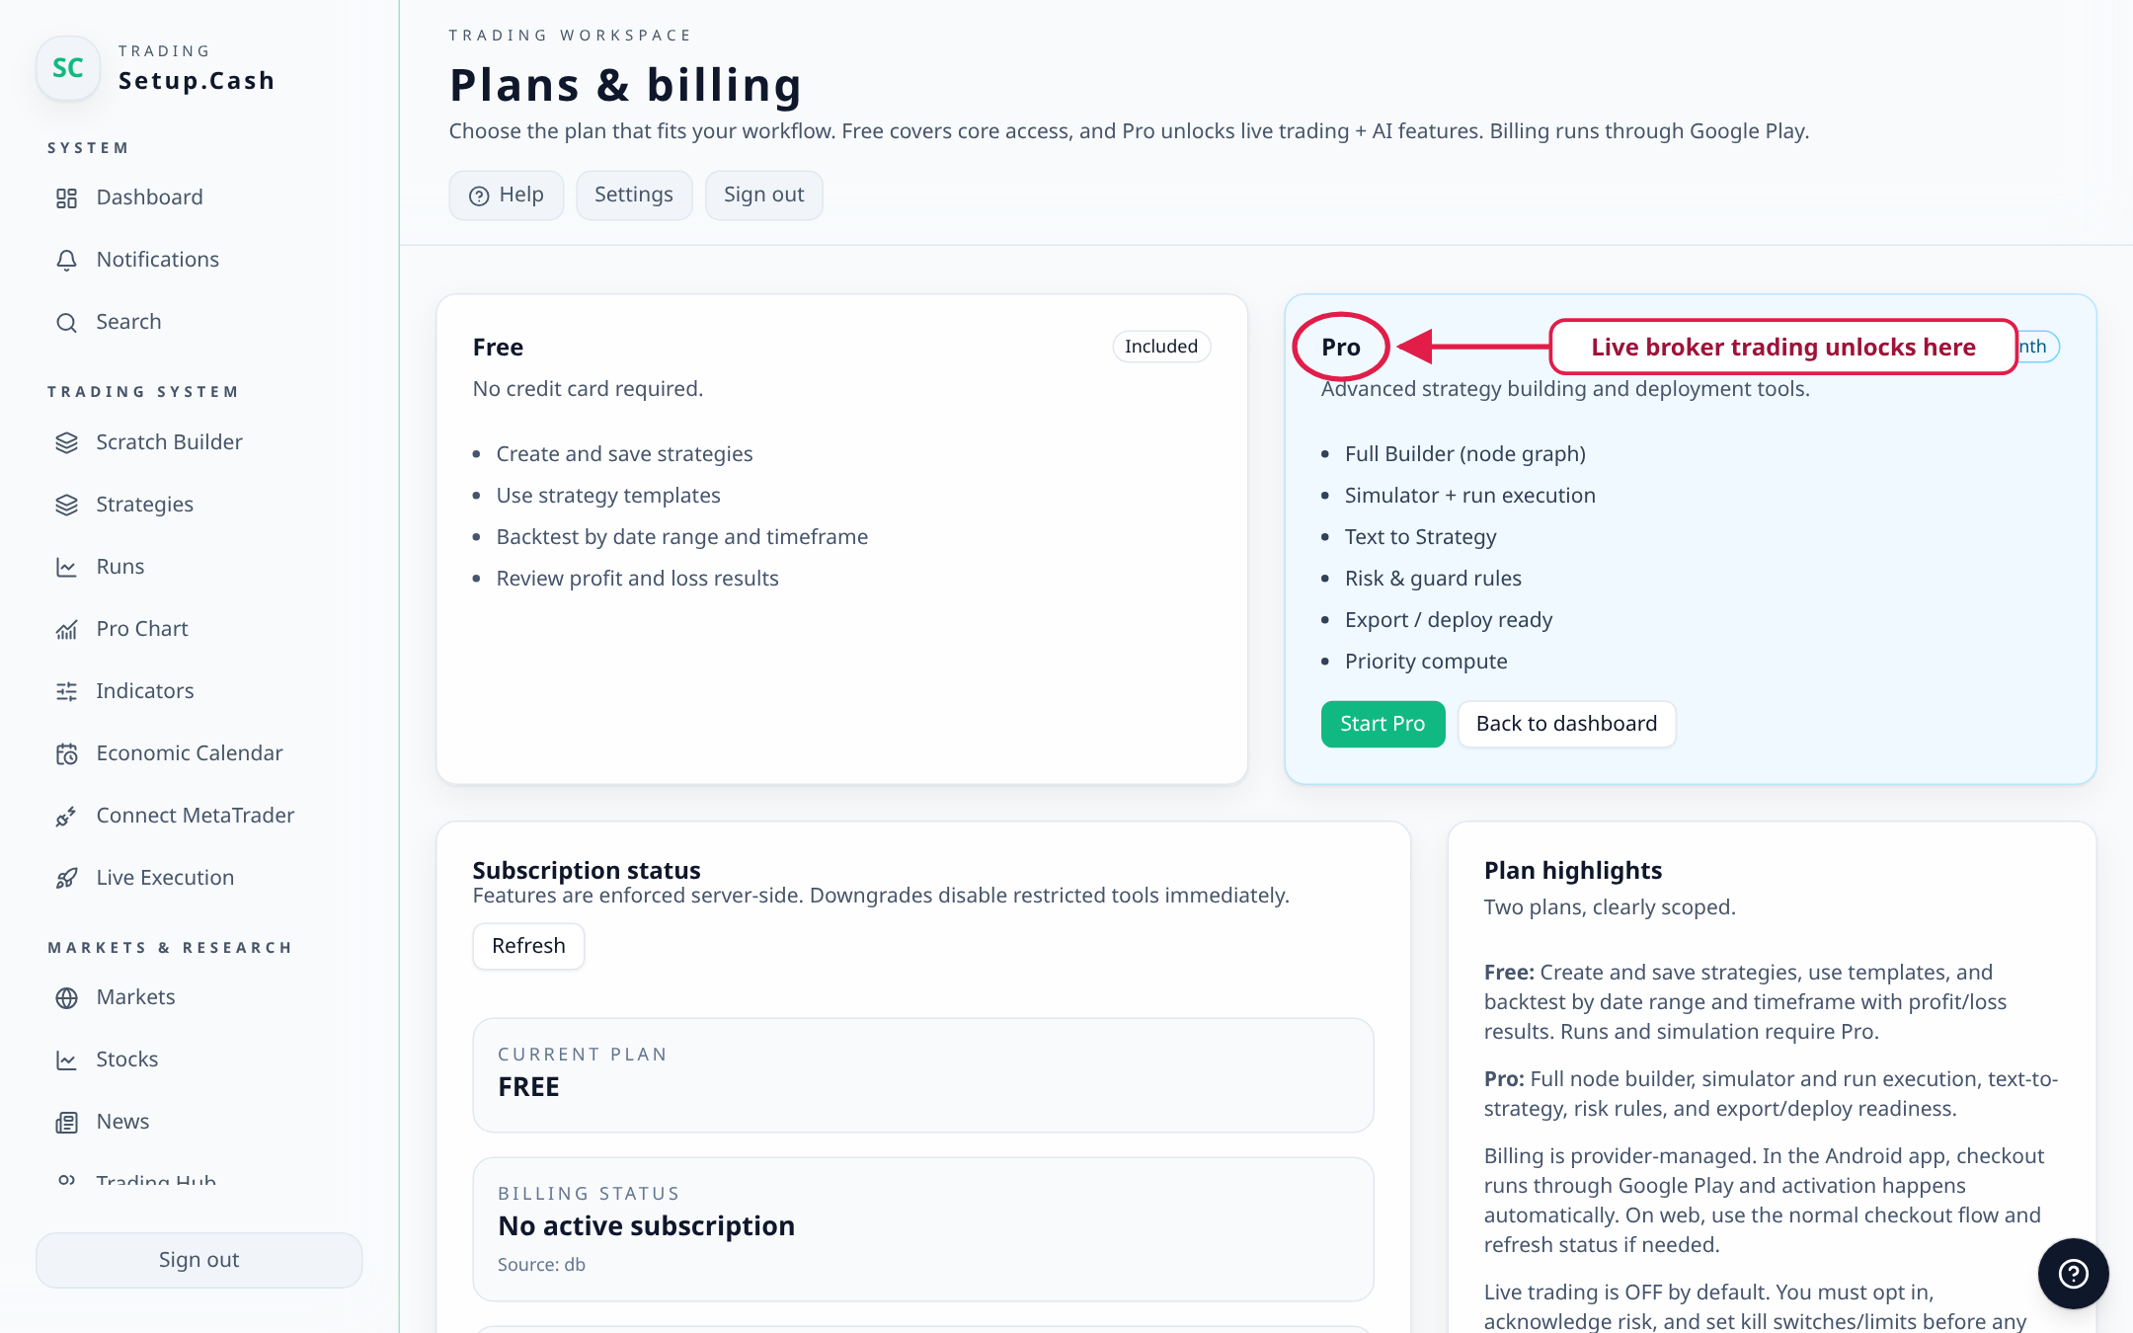Open Scratch Builder layers icon
The height and width of the screenshot is (1333, 2133).
(x=66, y=442)
